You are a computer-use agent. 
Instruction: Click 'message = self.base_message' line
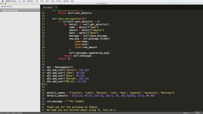click(x=88, y=36)
